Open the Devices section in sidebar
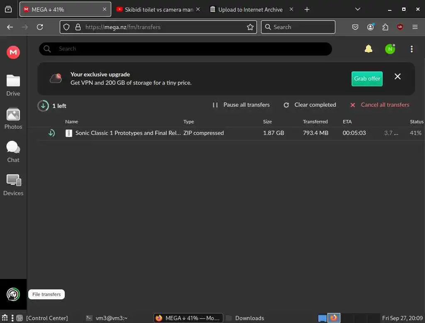This screenshot has height=323, width=425. (x=13, y=185)
